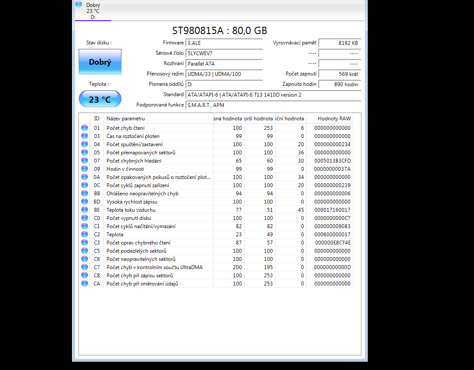Click the status orb of row 09 Hodin v činnosti
474x370 pixels.
coord(85,169)
